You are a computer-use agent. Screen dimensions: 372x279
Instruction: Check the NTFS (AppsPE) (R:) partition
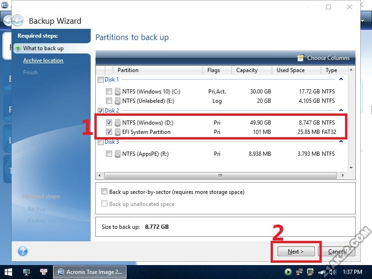(109, 153)
